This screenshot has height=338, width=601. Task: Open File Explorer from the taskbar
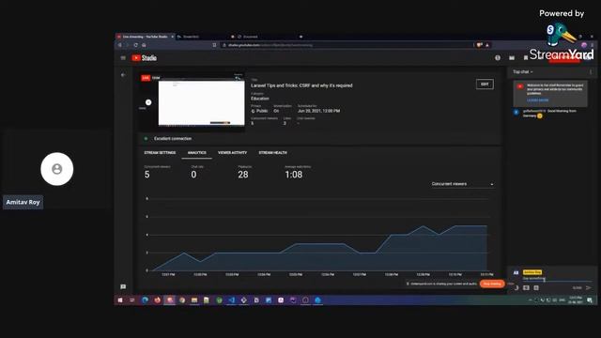(194, 300)
